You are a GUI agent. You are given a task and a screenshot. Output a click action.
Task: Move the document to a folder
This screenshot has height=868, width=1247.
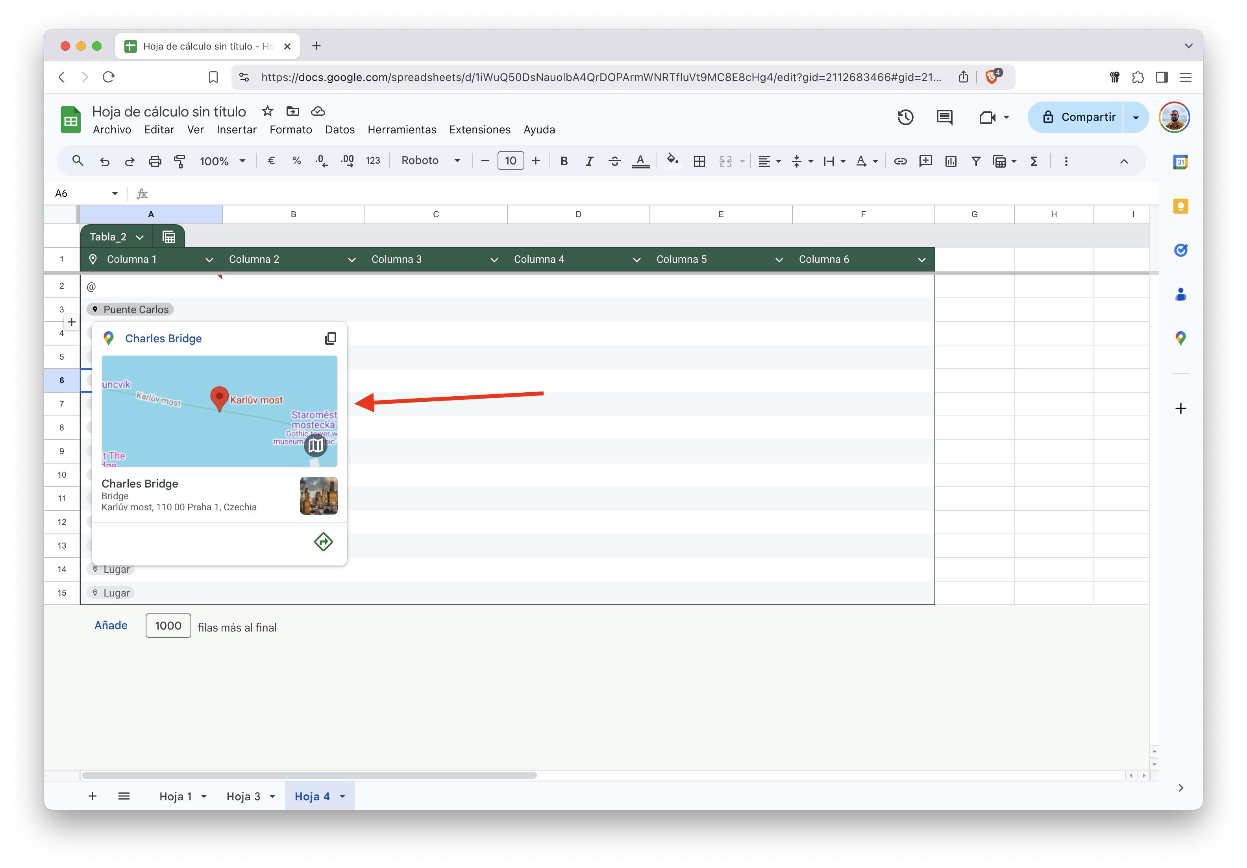(x=293, y=111)
